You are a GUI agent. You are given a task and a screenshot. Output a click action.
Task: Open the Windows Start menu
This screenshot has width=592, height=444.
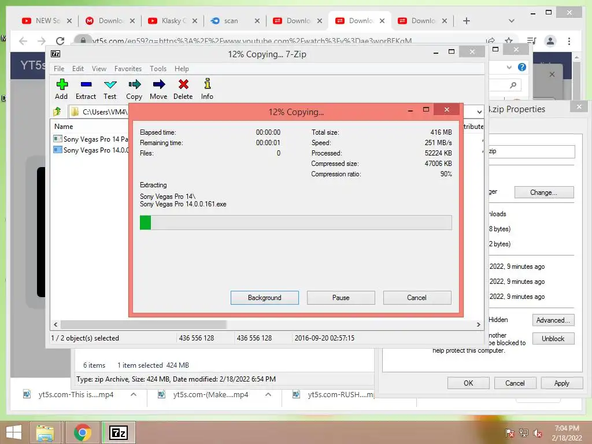pos(14,432)
